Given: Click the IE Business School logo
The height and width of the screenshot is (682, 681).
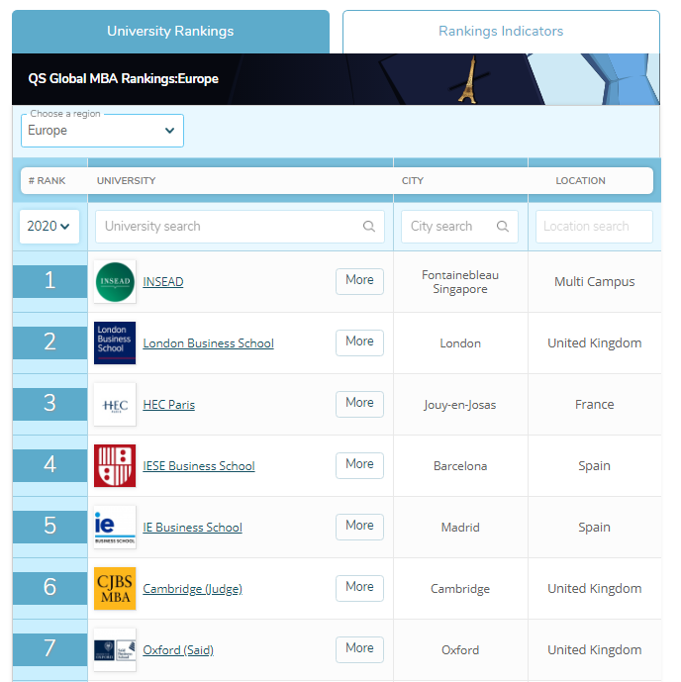Looking at the screenshot, I should point(115,528).
